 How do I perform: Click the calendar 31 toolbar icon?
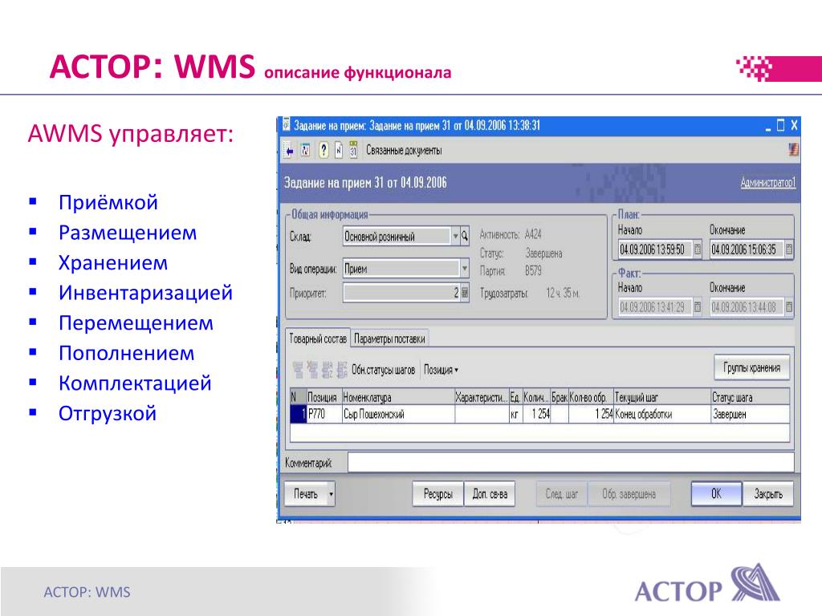point(353,150)
